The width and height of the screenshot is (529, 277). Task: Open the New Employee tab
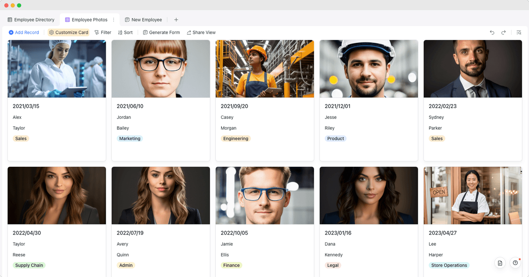[143, 19]
